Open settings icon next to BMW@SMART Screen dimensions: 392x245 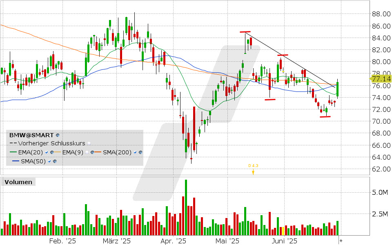click(58, 135)
